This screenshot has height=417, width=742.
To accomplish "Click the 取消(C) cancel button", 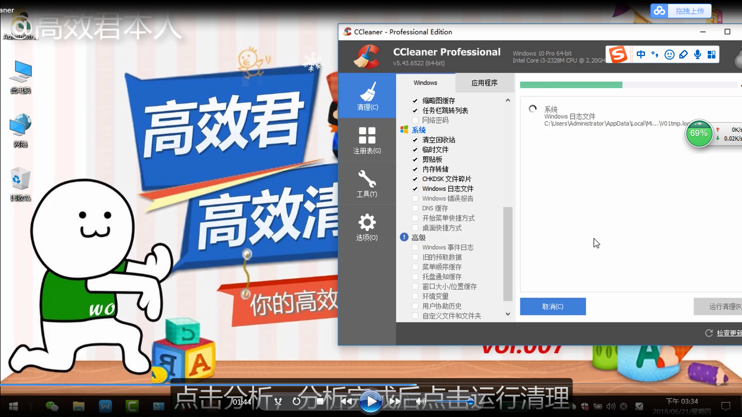I will [553, 307].
